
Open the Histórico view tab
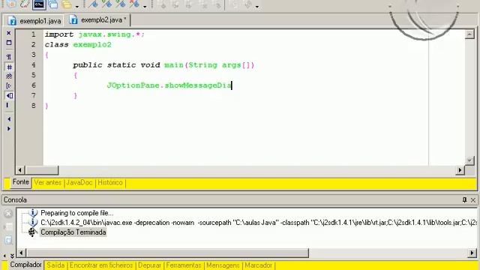pyautogui.click(x=110, y=182)
